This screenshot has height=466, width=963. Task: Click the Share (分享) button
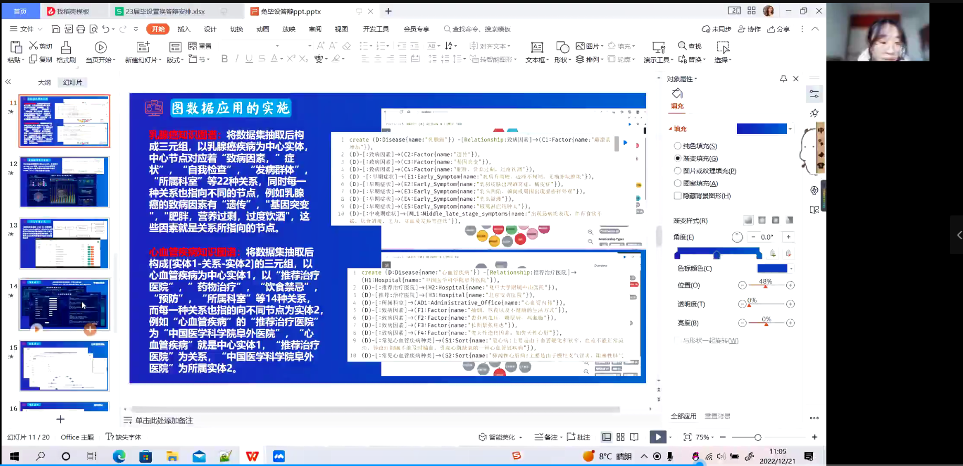(x=779, y=29)
